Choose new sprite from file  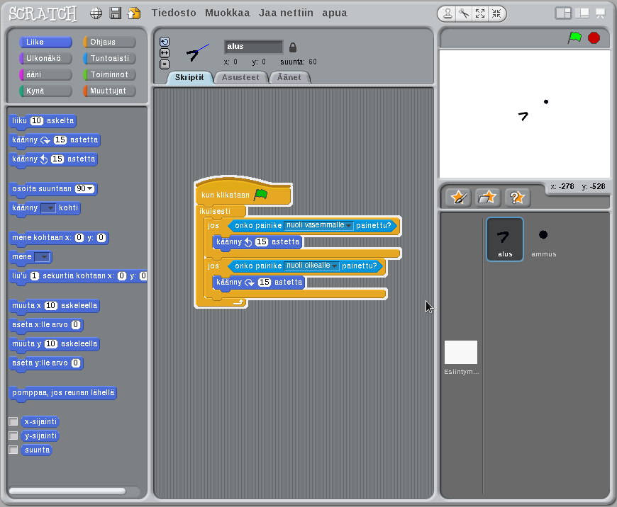(488, 198)
